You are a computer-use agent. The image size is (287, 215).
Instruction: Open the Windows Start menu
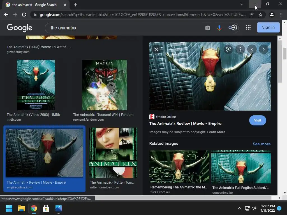click(9, 208)
